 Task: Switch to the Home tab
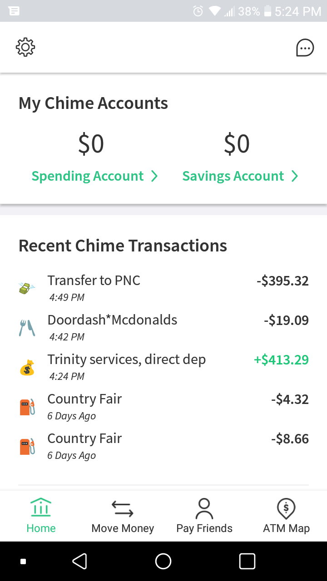41,516
